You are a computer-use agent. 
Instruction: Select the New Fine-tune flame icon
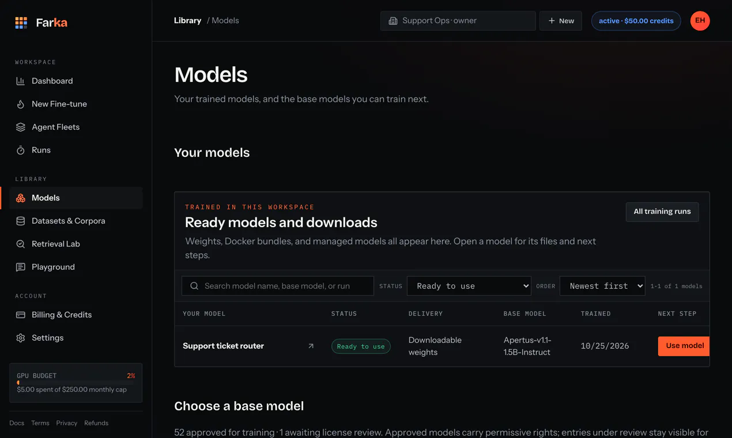coord(21,104)
